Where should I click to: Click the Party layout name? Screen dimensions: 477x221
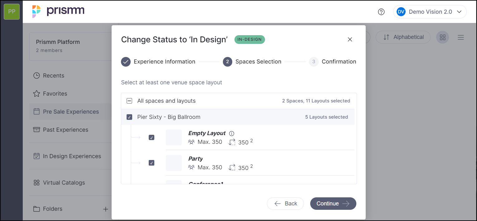pos(195,159)
